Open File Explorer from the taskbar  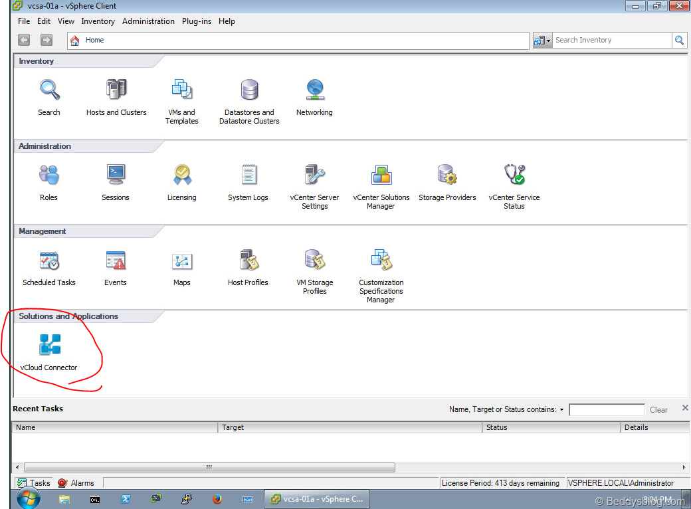coord(64,499)
